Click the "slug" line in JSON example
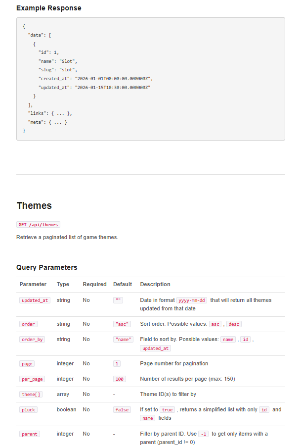This screenshot has width=301, height=446. [x=58, y=70]
